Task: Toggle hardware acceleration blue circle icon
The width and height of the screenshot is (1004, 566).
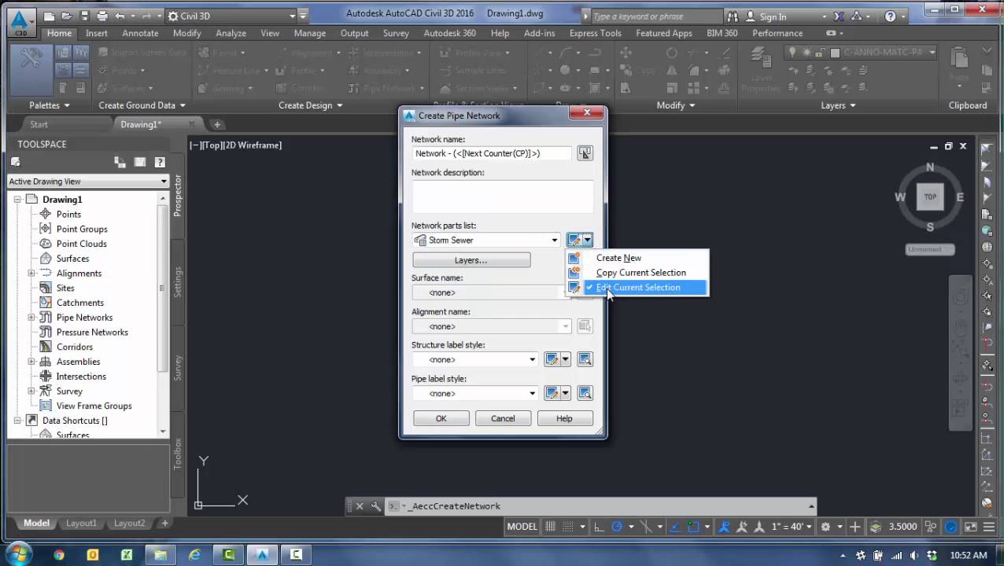Action: pos(951,527)
